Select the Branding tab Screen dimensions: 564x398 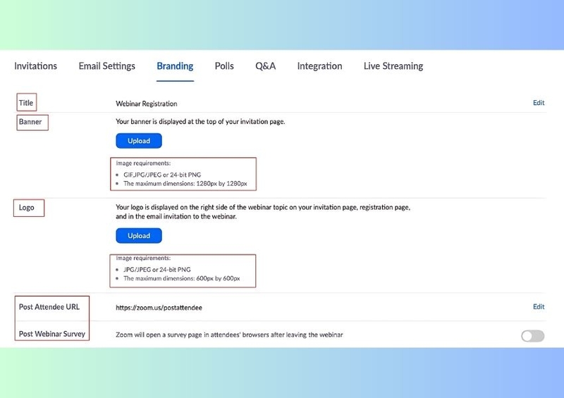coord(175,66)
